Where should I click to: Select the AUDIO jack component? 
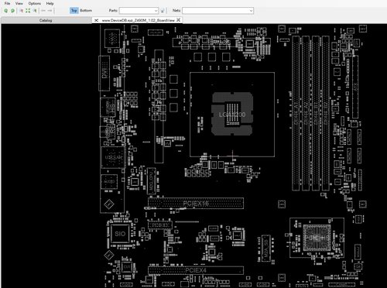(x=109, y=182)
